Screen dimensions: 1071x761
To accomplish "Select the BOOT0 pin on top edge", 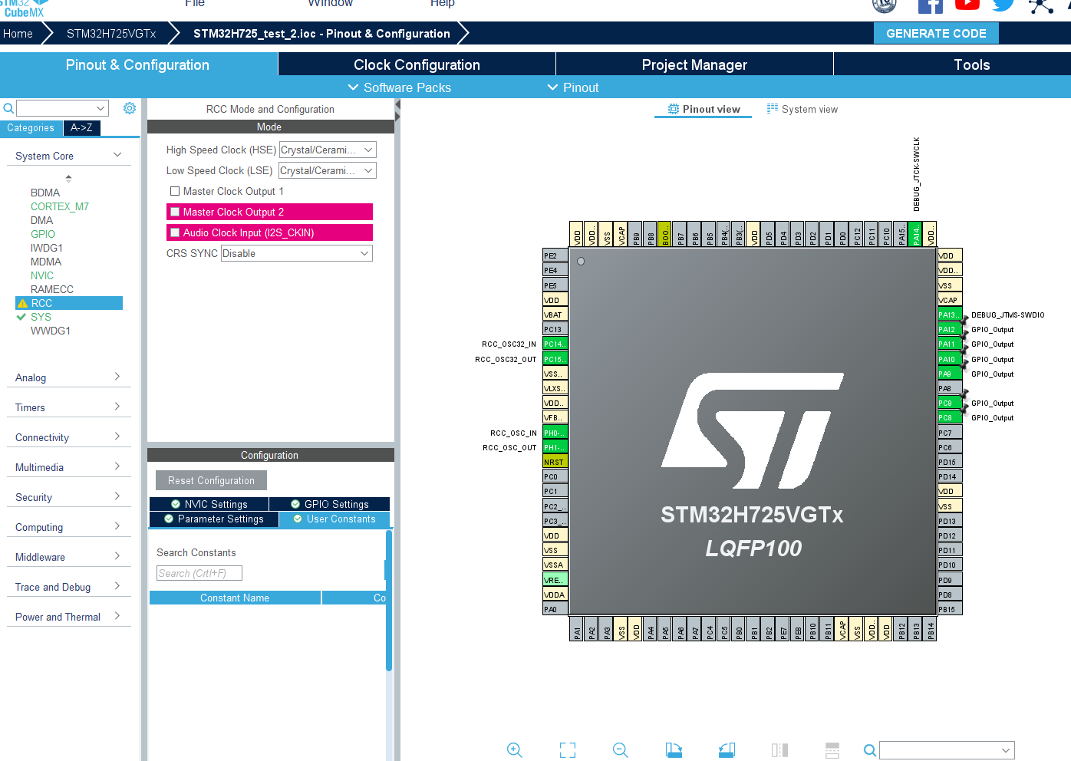I will coord(665,234).
